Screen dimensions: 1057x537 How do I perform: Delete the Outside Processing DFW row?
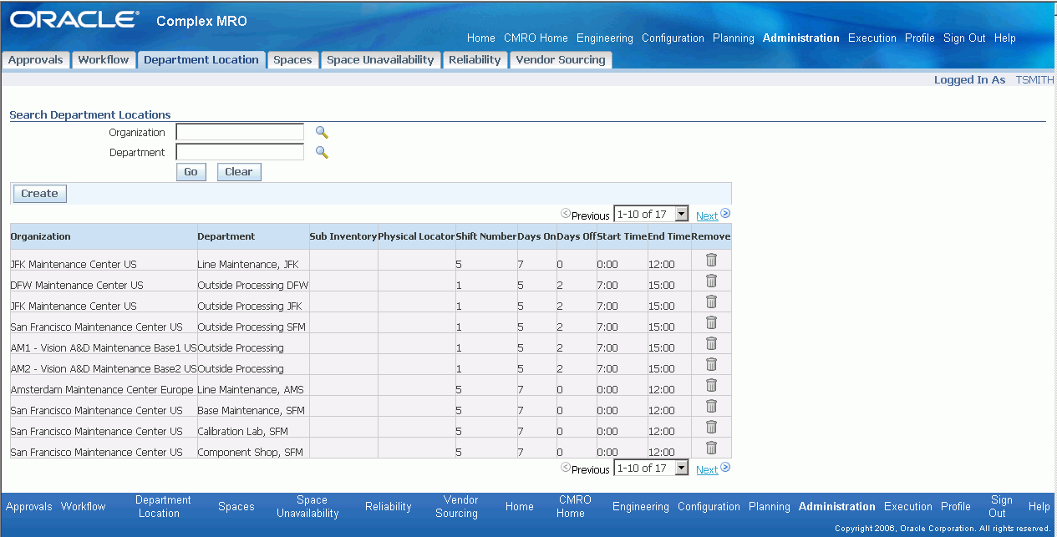711,281
